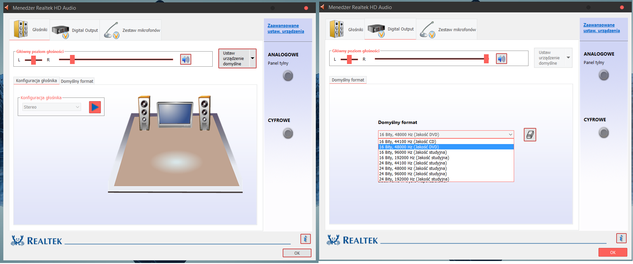The image size is (633, 264).
Task: Play speaker test in Konfiguracja głośnika
Action: tap(95, 107)
